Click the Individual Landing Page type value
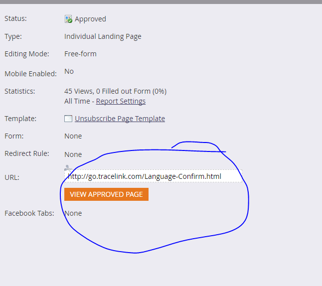Viewport: 322px width, 286px height. (x=103, y=36)
